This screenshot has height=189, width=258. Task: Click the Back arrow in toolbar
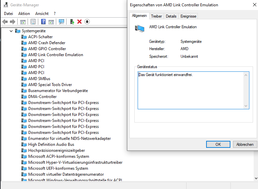click(5, 22)
